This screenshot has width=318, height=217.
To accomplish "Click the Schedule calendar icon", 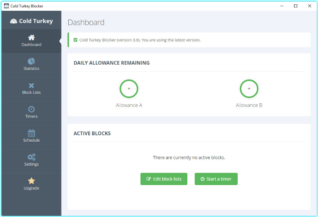I will click(31, 133).
